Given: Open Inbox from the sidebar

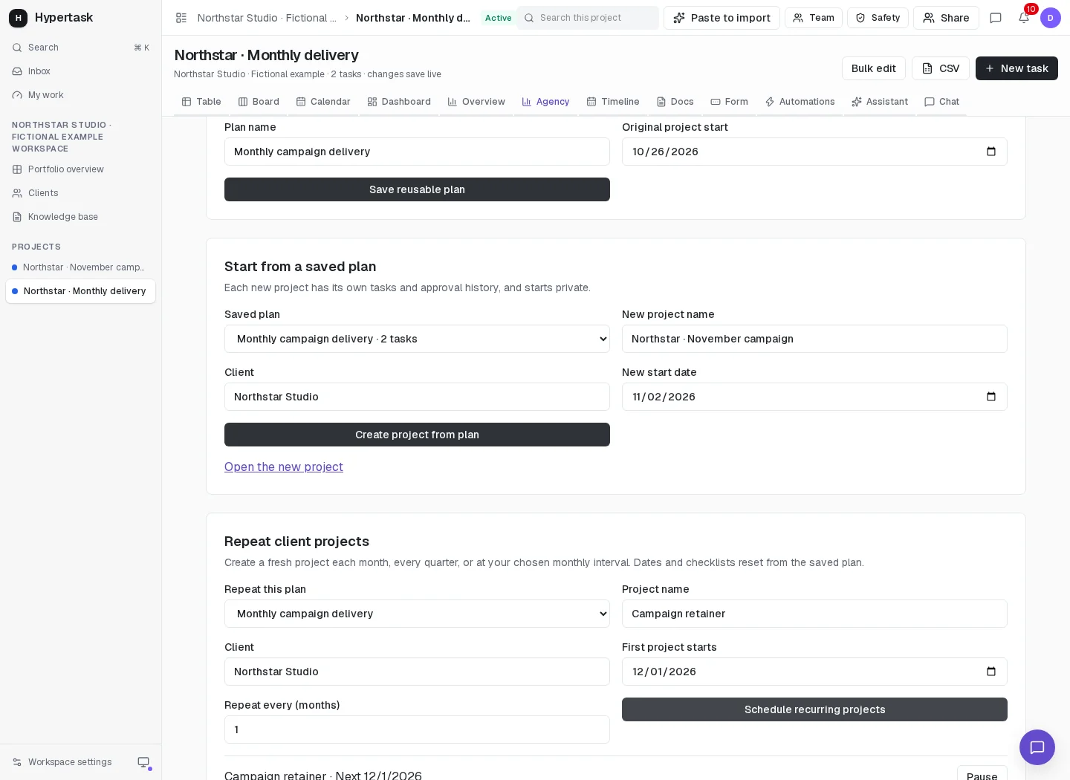Looking at the screenshot, I should pos(80,71).
